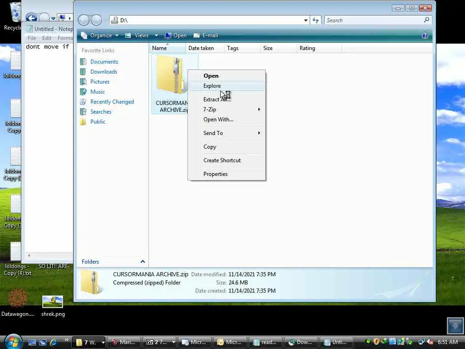
Task: Sort by the Tags column header
Action: point(242,48)
